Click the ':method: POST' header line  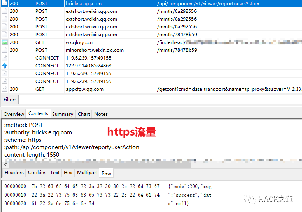pos(23,125)
